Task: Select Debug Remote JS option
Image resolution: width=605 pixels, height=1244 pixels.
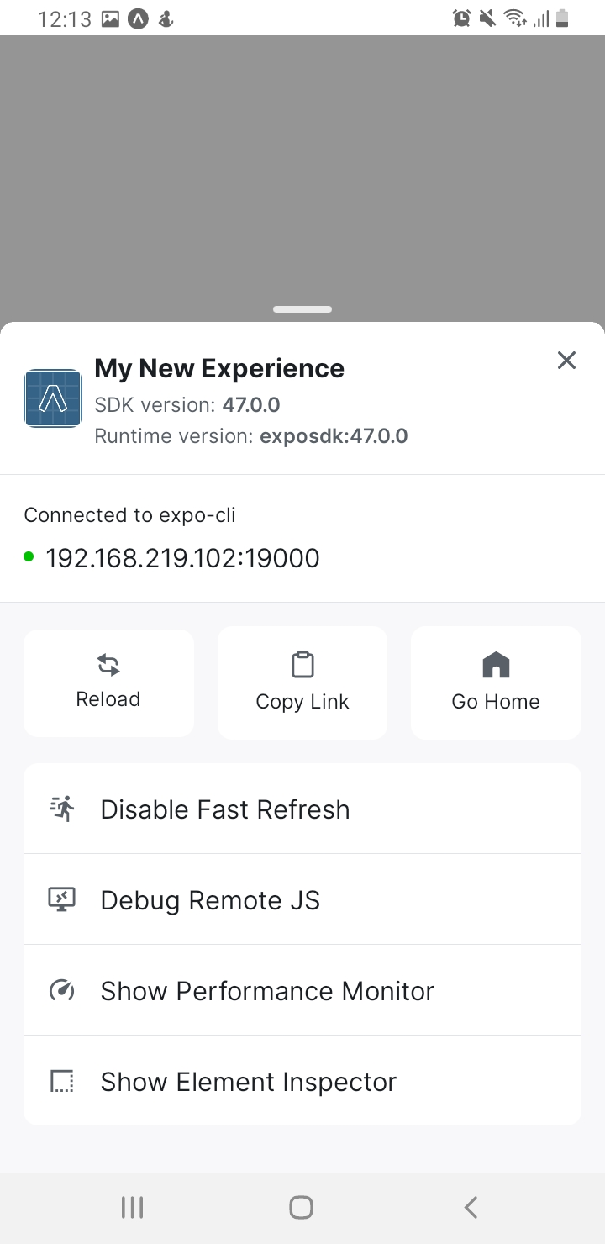Action: pos(302,899)
